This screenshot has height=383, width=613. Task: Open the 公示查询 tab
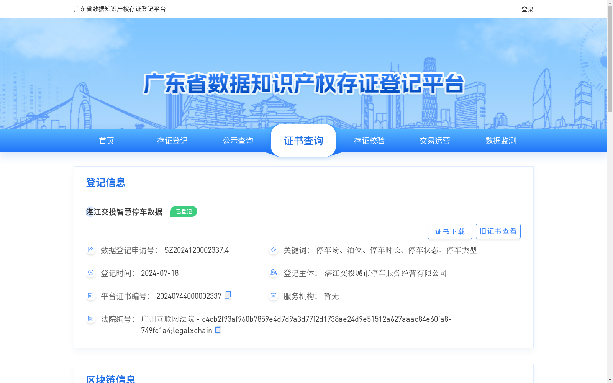238,141
